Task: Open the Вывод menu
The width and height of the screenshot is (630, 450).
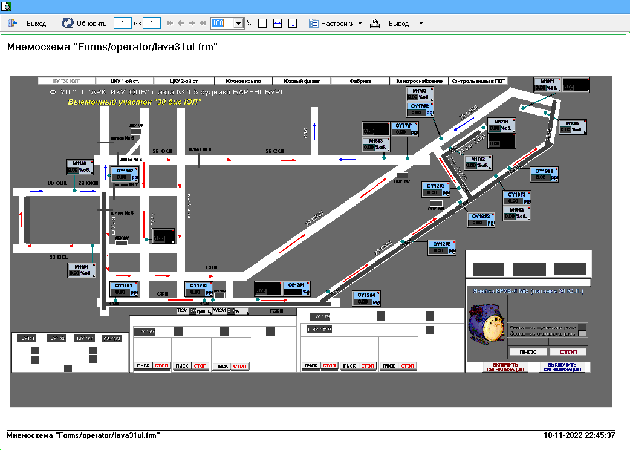Action: (x=398, y=24)
